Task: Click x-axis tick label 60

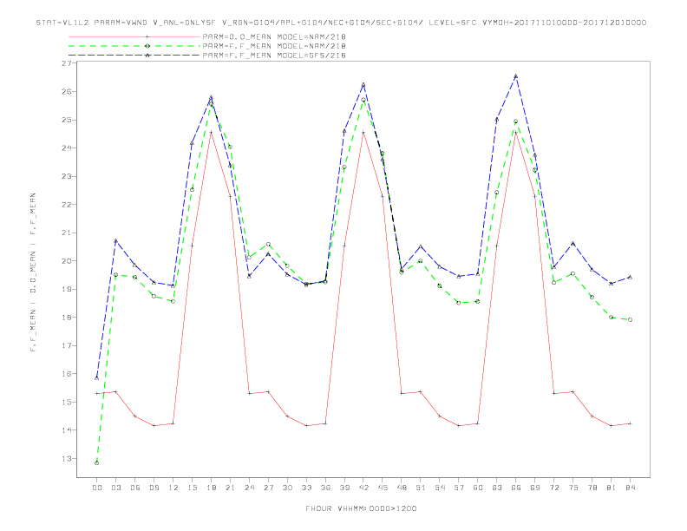Action: (478, 488)
